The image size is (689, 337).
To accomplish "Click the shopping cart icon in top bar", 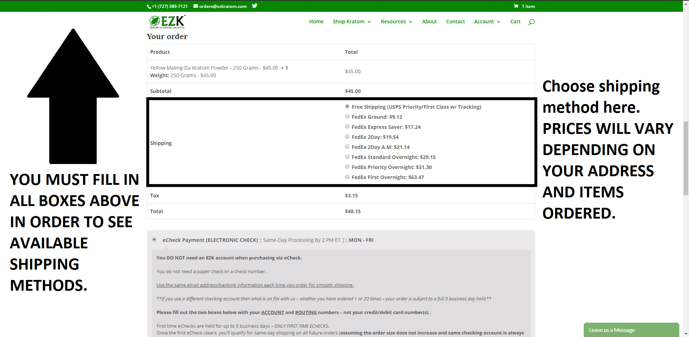I will 516,6.
